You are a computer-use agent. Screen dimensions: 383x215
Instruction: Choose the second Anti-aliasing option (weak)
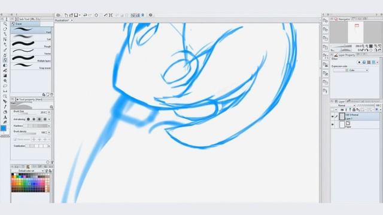click(x=34, y=119)
